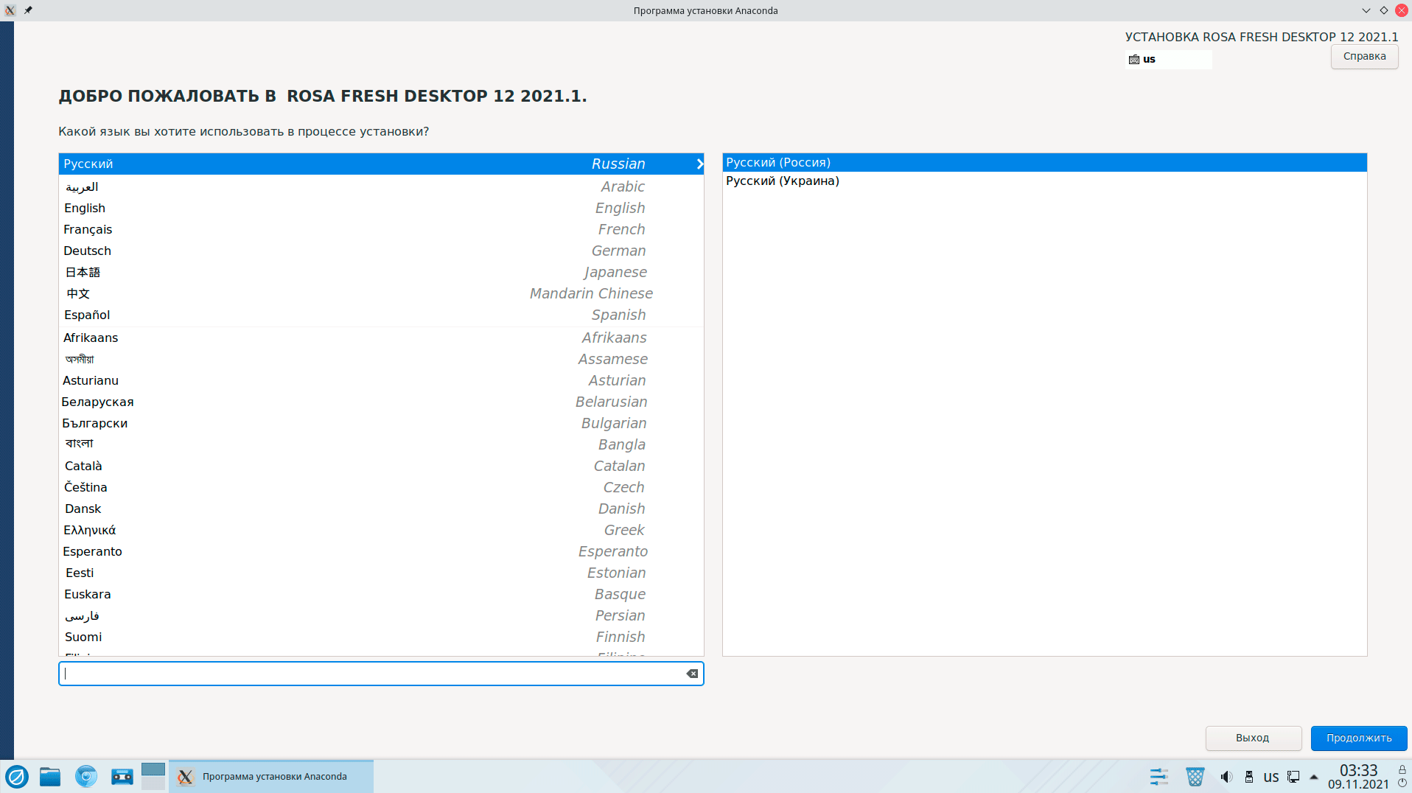The height and width of the screenshot is (793, 1412).
Task: Click the lock screen icon
Action: coord(1402,769)
